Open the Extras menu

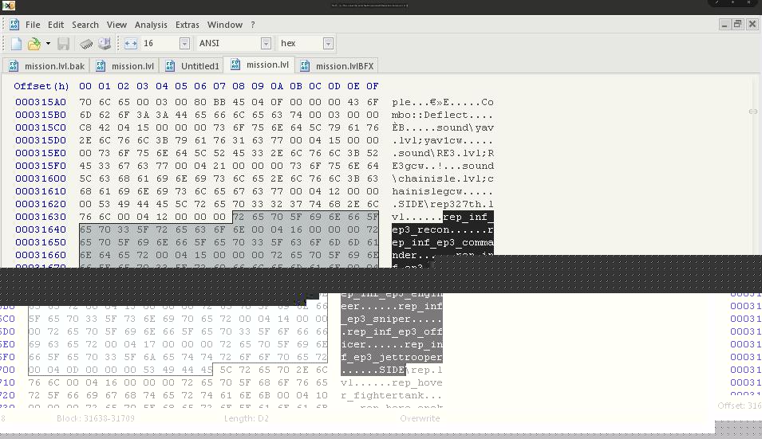187,25
